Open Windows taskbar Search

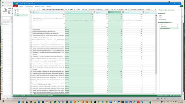pyautogui.click(x=23, y=102)
